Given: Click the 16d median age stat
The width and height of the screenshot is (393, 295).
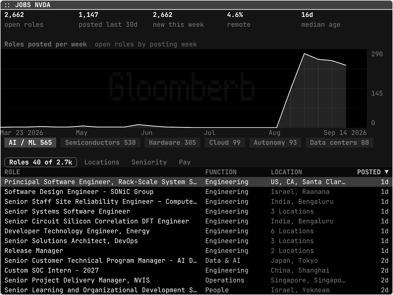Looking at the screenshot, I should tap(321, 20).
